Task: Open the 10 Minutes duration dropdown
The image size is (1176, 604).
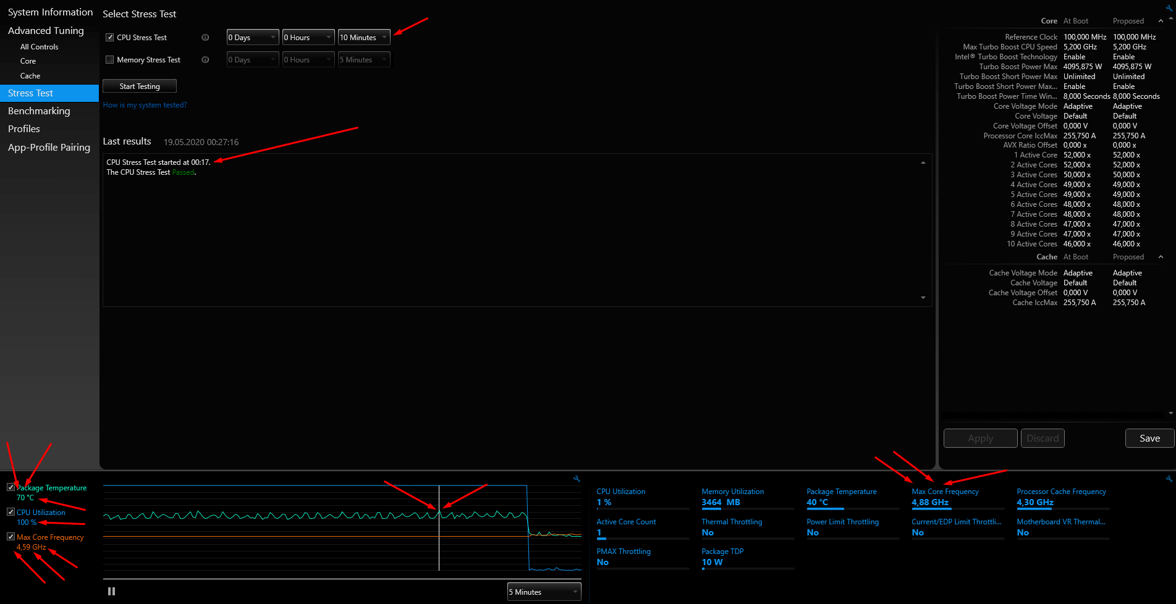Action: (363, 38)
